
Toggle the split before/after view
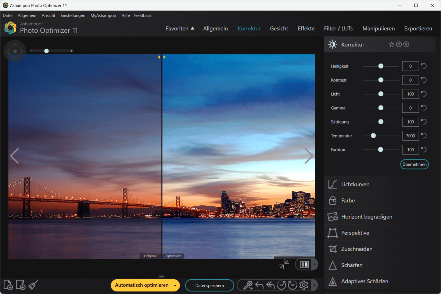305,264
